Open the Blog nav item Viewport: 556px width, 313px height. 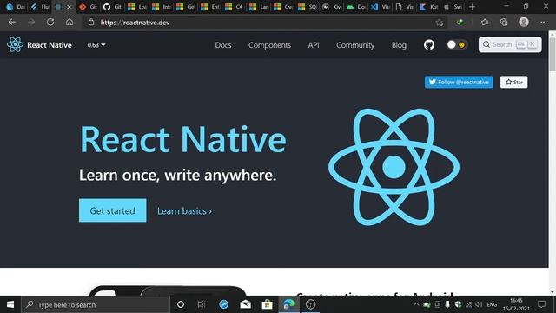tap(399, 45)
